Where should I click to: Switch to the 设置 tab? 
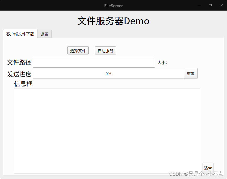[44, 34]
